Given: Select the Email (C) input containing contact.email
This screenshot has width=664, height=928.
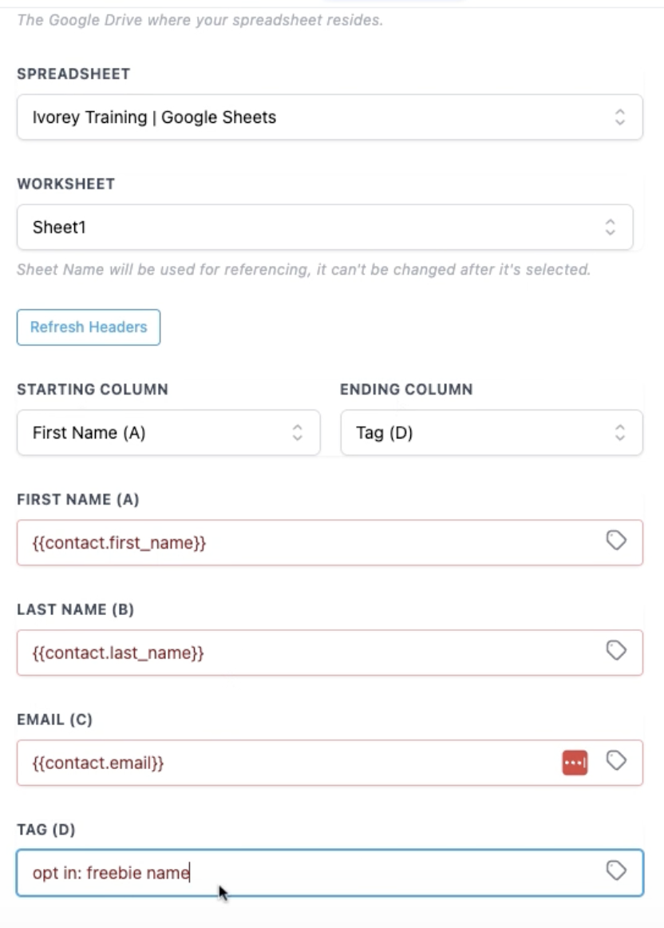Looking at the screenshot, I should (x=287, y=763).
